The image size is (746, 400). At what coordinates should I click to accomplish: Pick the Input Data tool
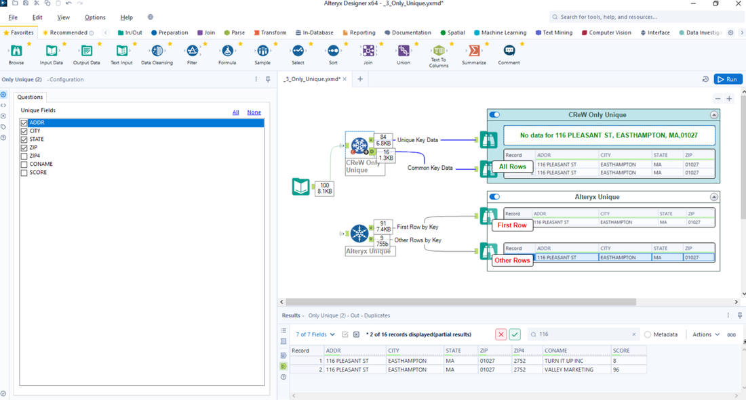tap(52, 50)
